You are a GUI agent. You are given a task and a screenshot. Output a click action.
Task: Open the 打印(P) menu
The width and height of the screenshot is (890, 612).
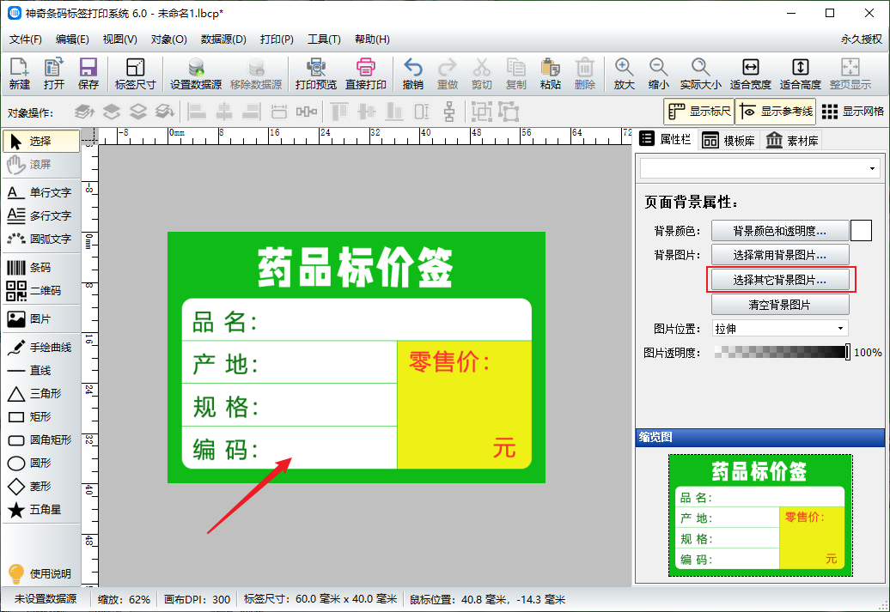tap(277, 39)
